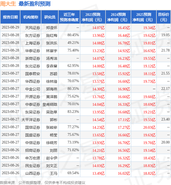Click target price 21.78
The width and height of the screenshot is (171, 185).
165,50
